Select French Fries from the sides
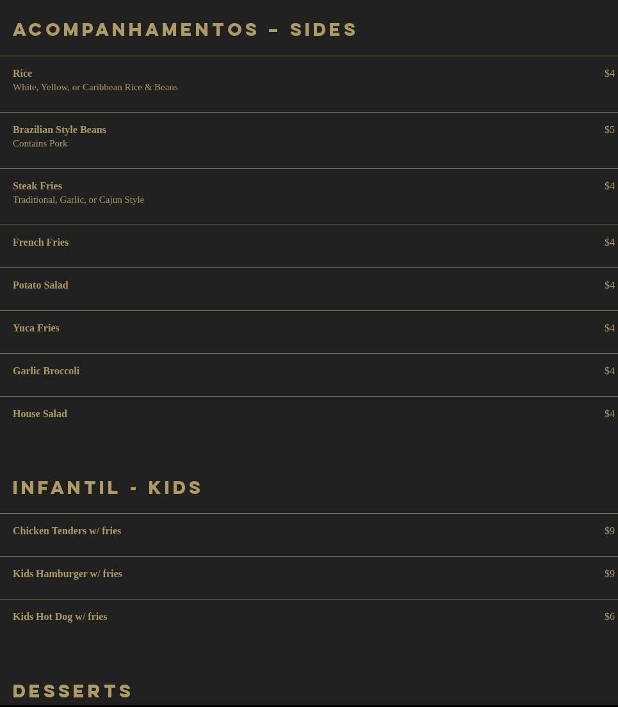 (40, 242)
